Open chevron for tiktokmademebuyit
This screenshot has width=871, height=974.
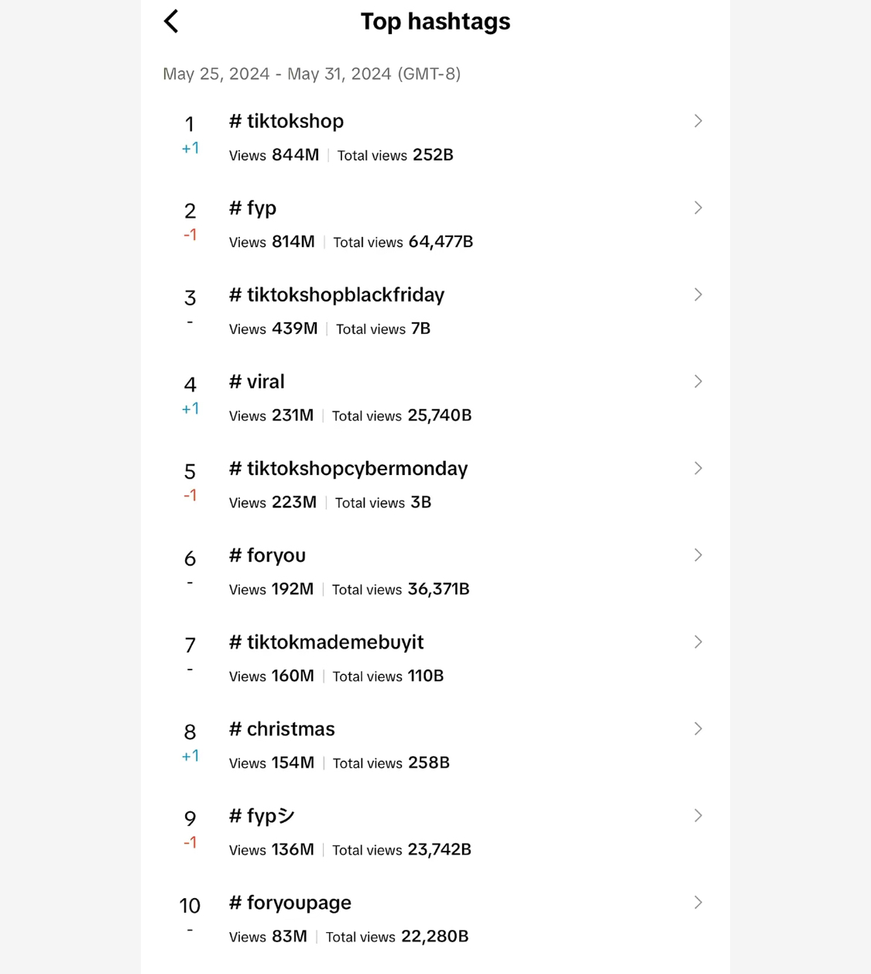click(698, 642)
